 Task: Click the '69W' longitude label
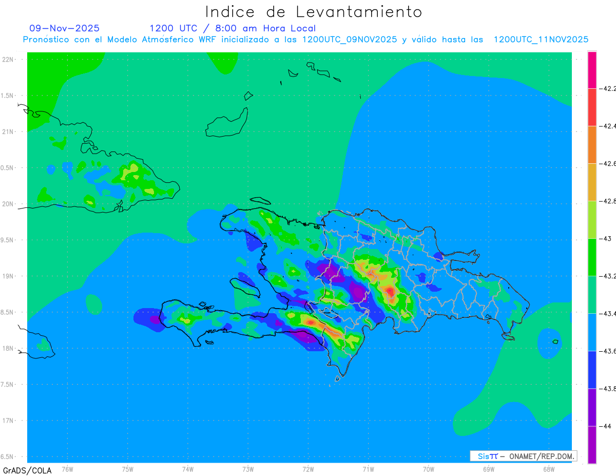point(489,469)
